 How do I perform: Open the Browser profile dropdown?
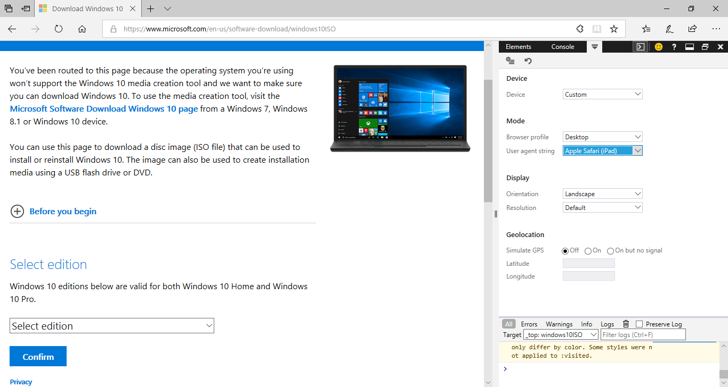[x=603, y=137]
